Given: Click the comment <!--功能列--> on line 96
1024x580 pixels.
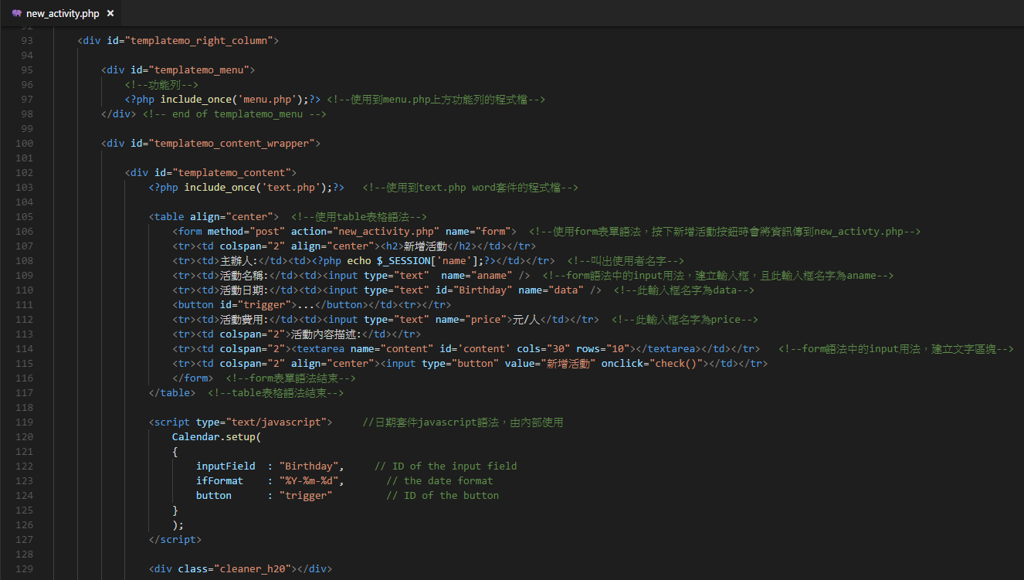Looking at the screenshot, I should (161, 84).
